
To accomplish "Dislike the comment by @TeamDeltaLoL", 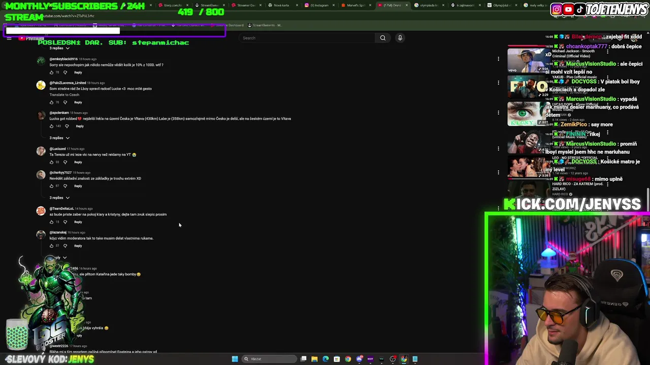I will coord(65,222).
